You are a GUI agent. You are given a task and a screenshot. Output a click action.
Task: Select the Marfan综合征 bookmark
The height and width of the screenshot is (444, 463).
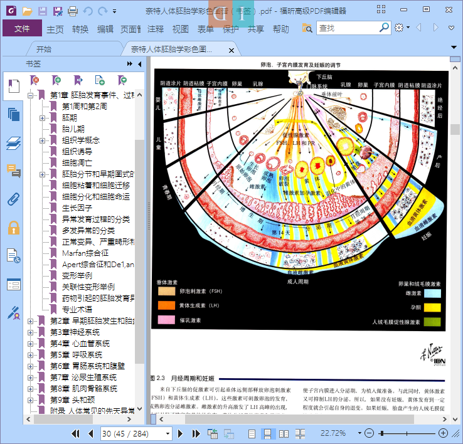[85, 253]
